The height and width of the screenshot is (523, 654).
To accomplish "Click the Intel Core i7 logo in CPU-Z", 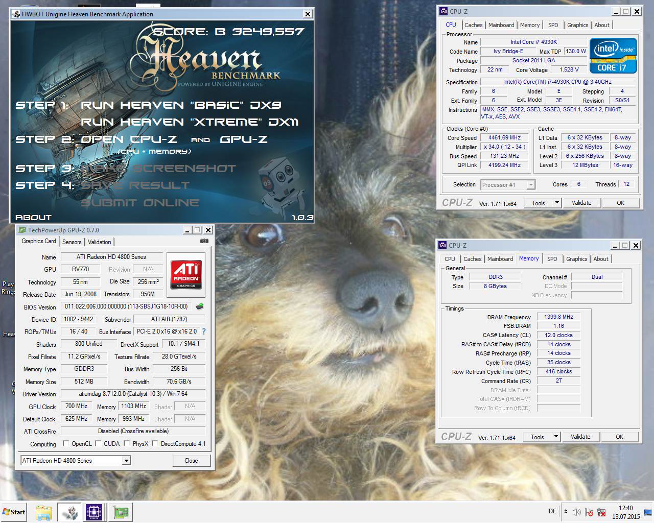I will coord(614,55).
